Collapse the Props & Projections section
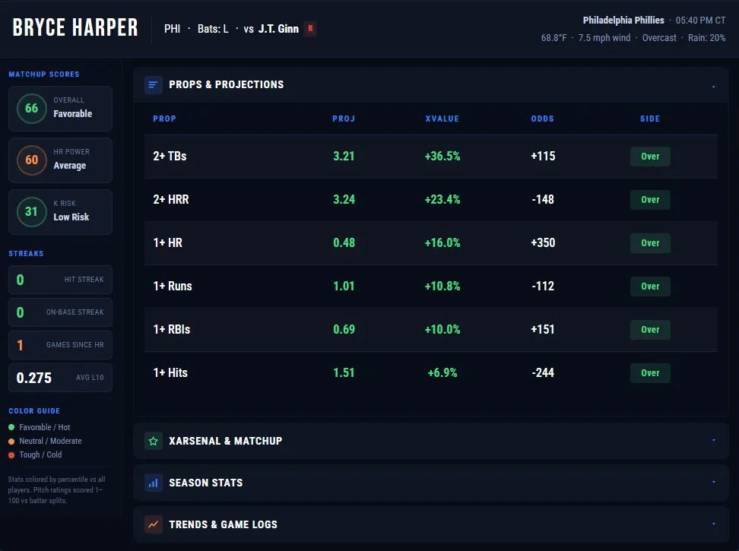This screenshot has width=739, height=551. 714,86
